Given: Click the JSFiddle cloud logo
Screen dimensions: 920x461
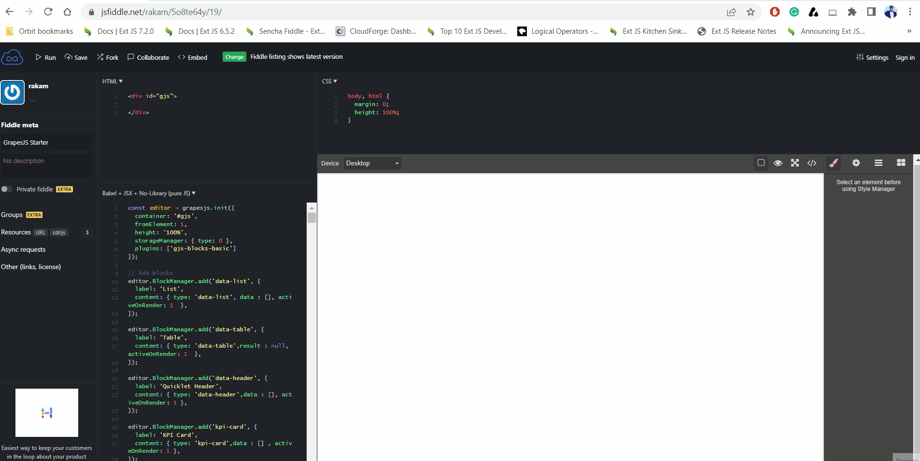Looking at the screenshot, I should pyautogui.click(x=12, y=57).
